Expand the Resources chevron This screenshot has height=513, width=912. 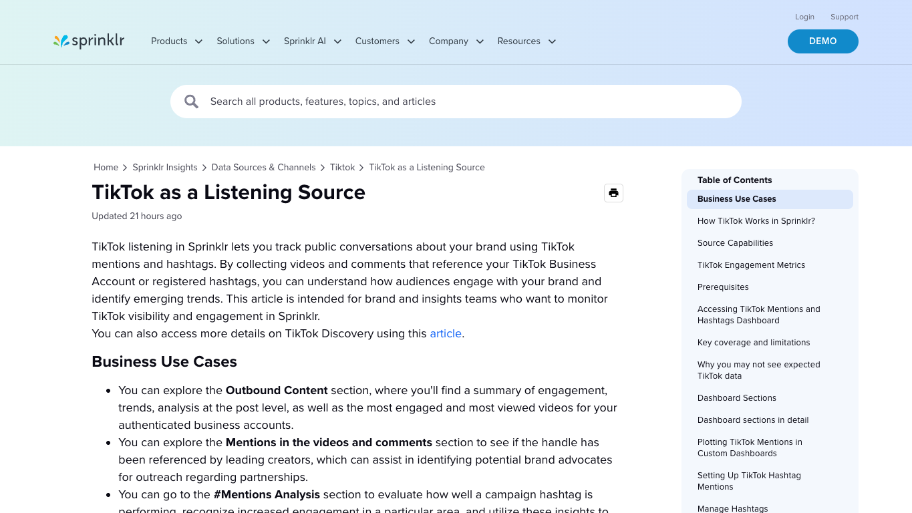(x=552, y=41)
